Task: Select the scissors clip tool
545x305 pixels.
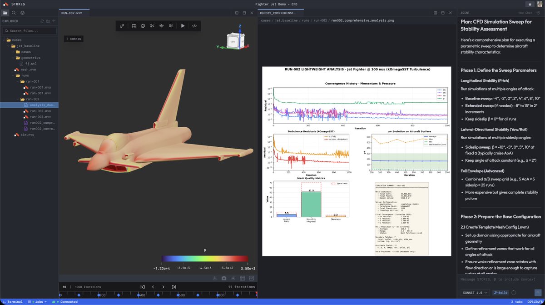Action: click(152, 26)
